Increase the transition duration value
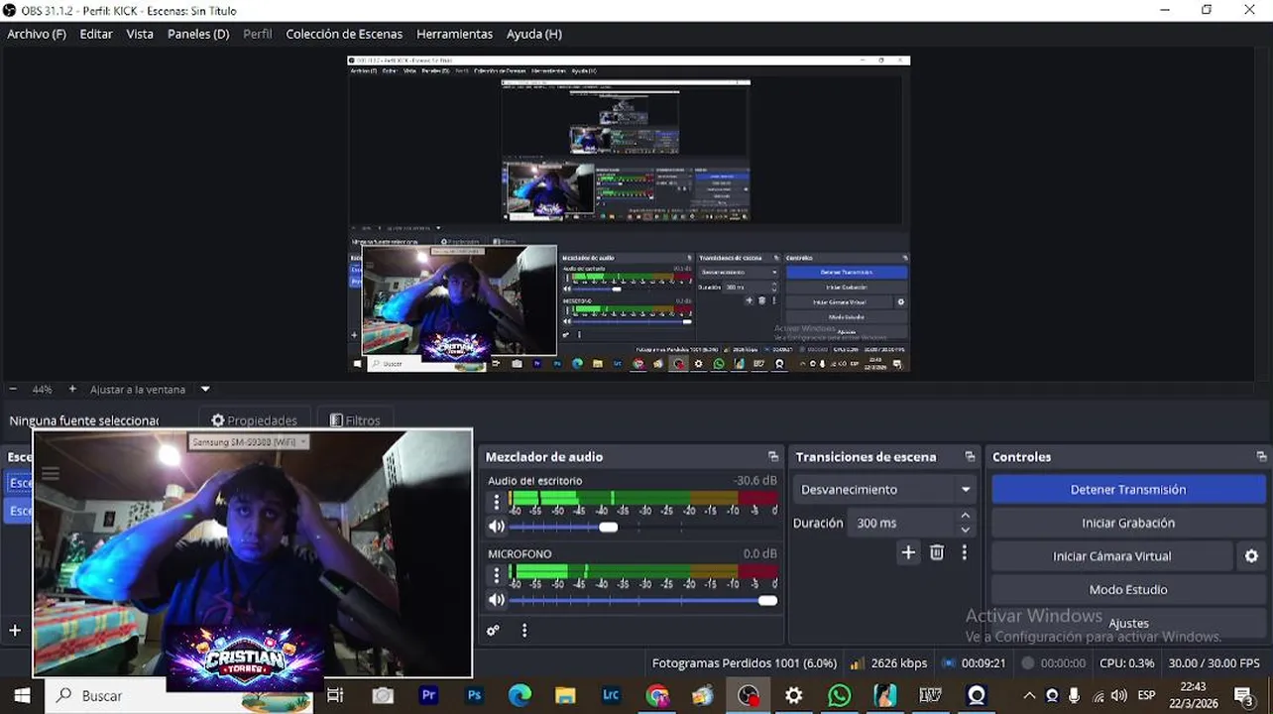The height and width of the screenshot is (714, 1273). (x=965, y=516)
